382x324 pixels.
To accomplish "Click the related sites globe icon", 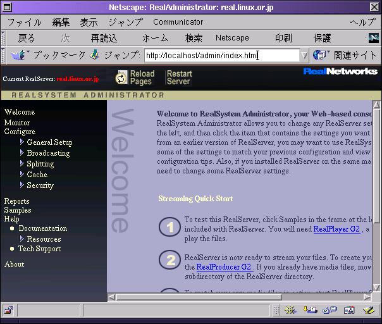I will click(x=319, y=55).
